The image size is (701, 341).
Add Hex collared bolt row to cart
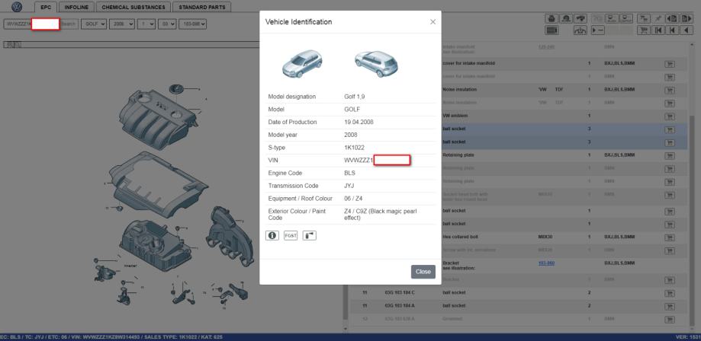[x=670, y=237]
